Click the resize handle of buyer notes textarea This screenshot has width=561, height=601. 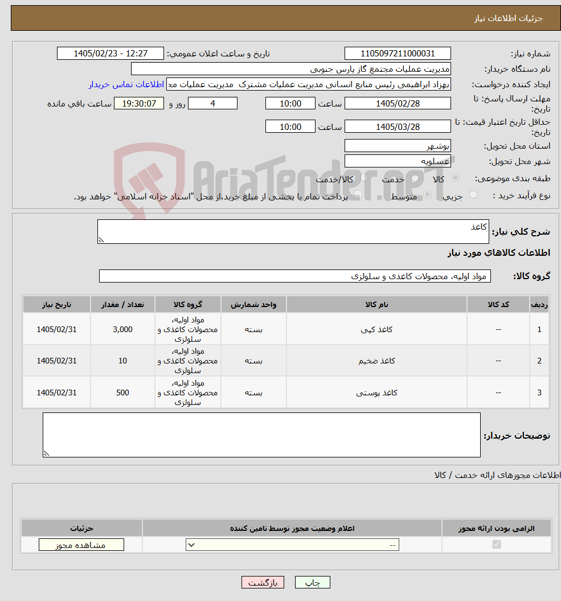tap(46, 454)
